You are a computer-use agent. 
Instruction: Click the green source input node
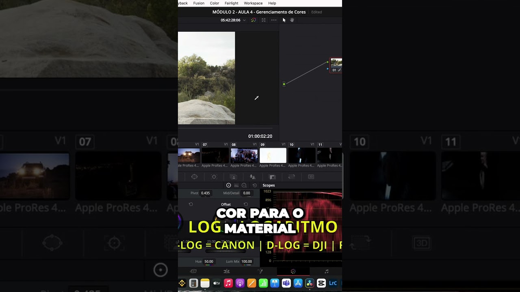[x=284, y=84]
